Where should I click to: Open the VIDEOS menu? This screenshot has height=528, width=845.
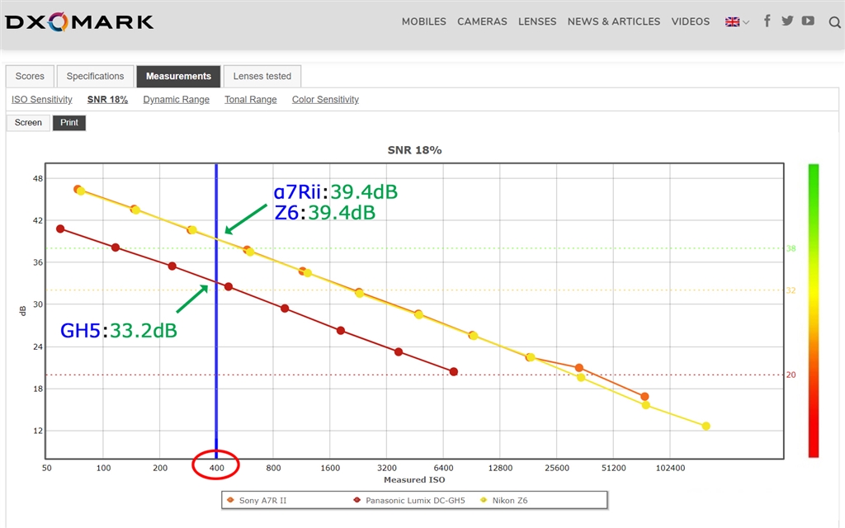point(691,21)
